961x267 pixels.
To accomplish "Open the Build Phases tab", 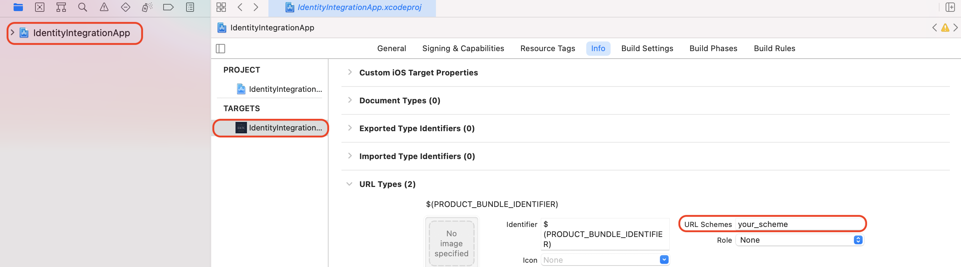I will [x=713, y=48].
